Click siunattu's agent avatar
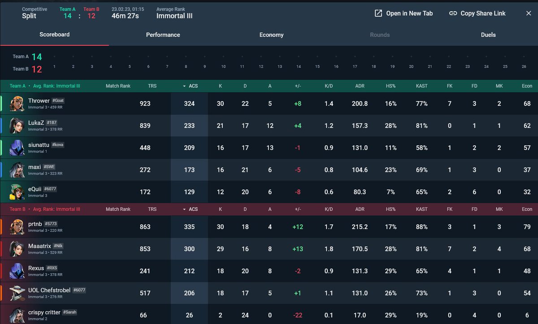This screenshot has height=324, width=538. [x=17, y=148]
